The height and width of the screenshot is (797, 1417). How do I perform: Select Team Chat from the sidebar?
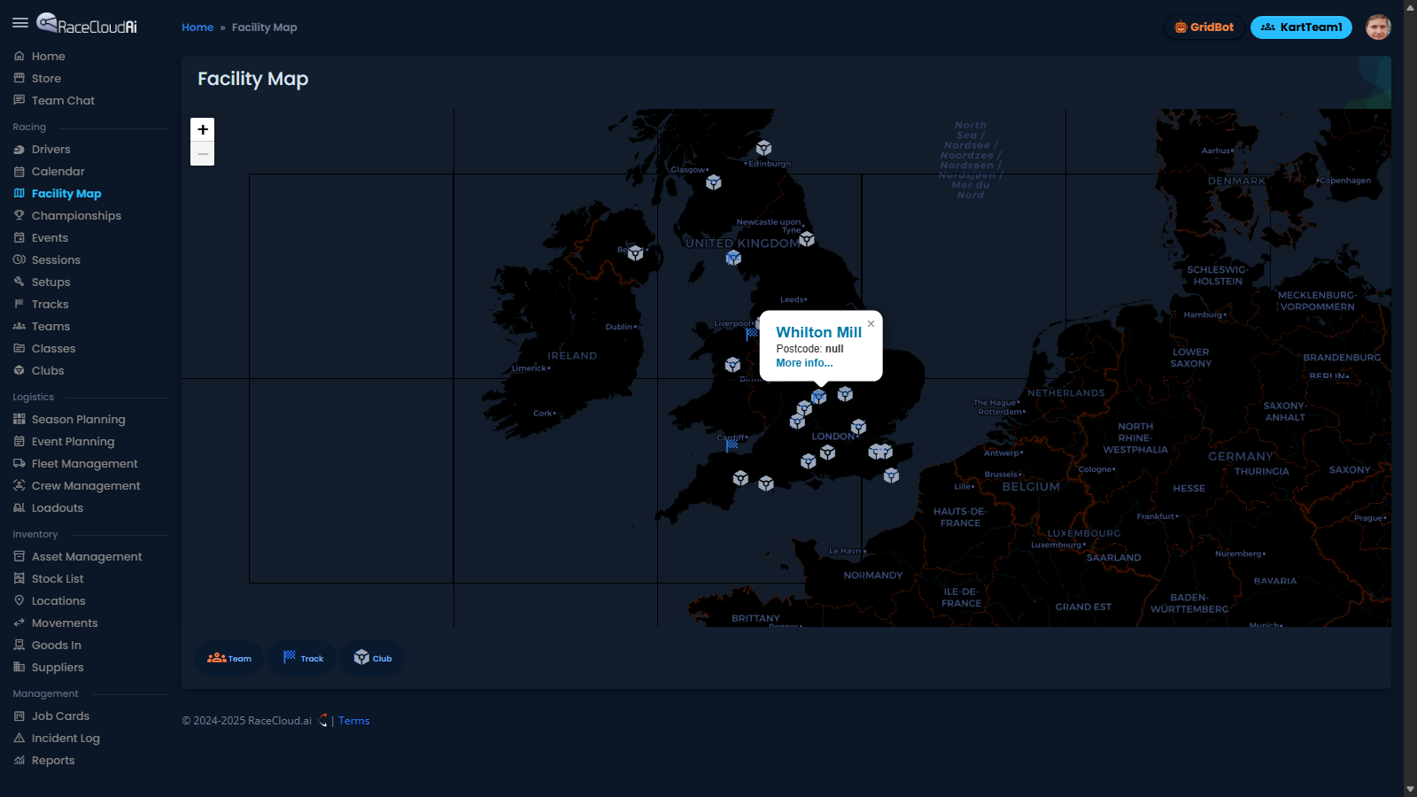62,100
